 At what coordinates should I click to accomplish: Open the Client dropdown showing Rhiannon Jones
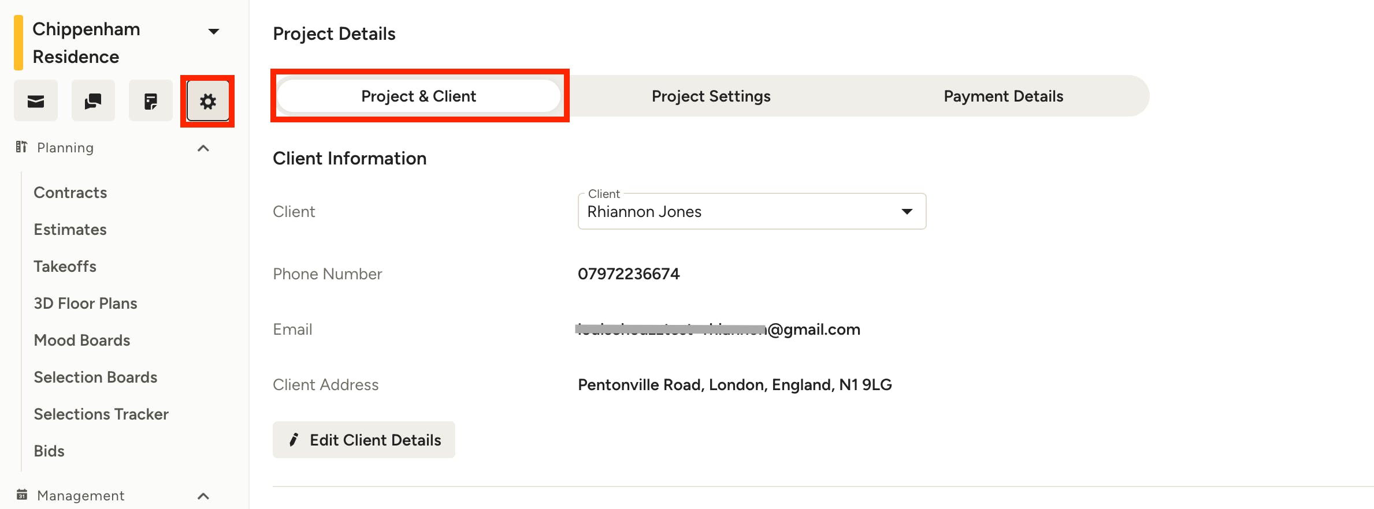[752, 211]
